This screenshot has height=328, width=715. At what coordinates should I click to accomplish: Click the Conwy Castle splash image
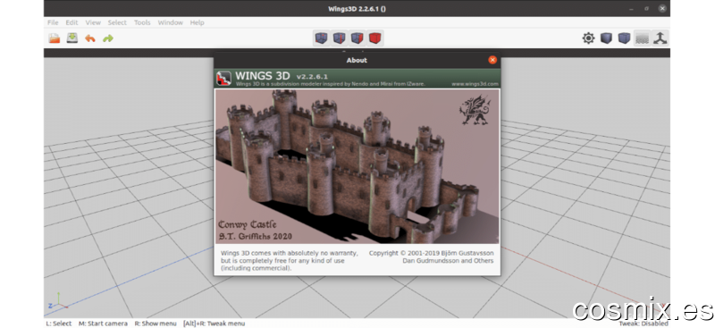(x=357, y=166)
